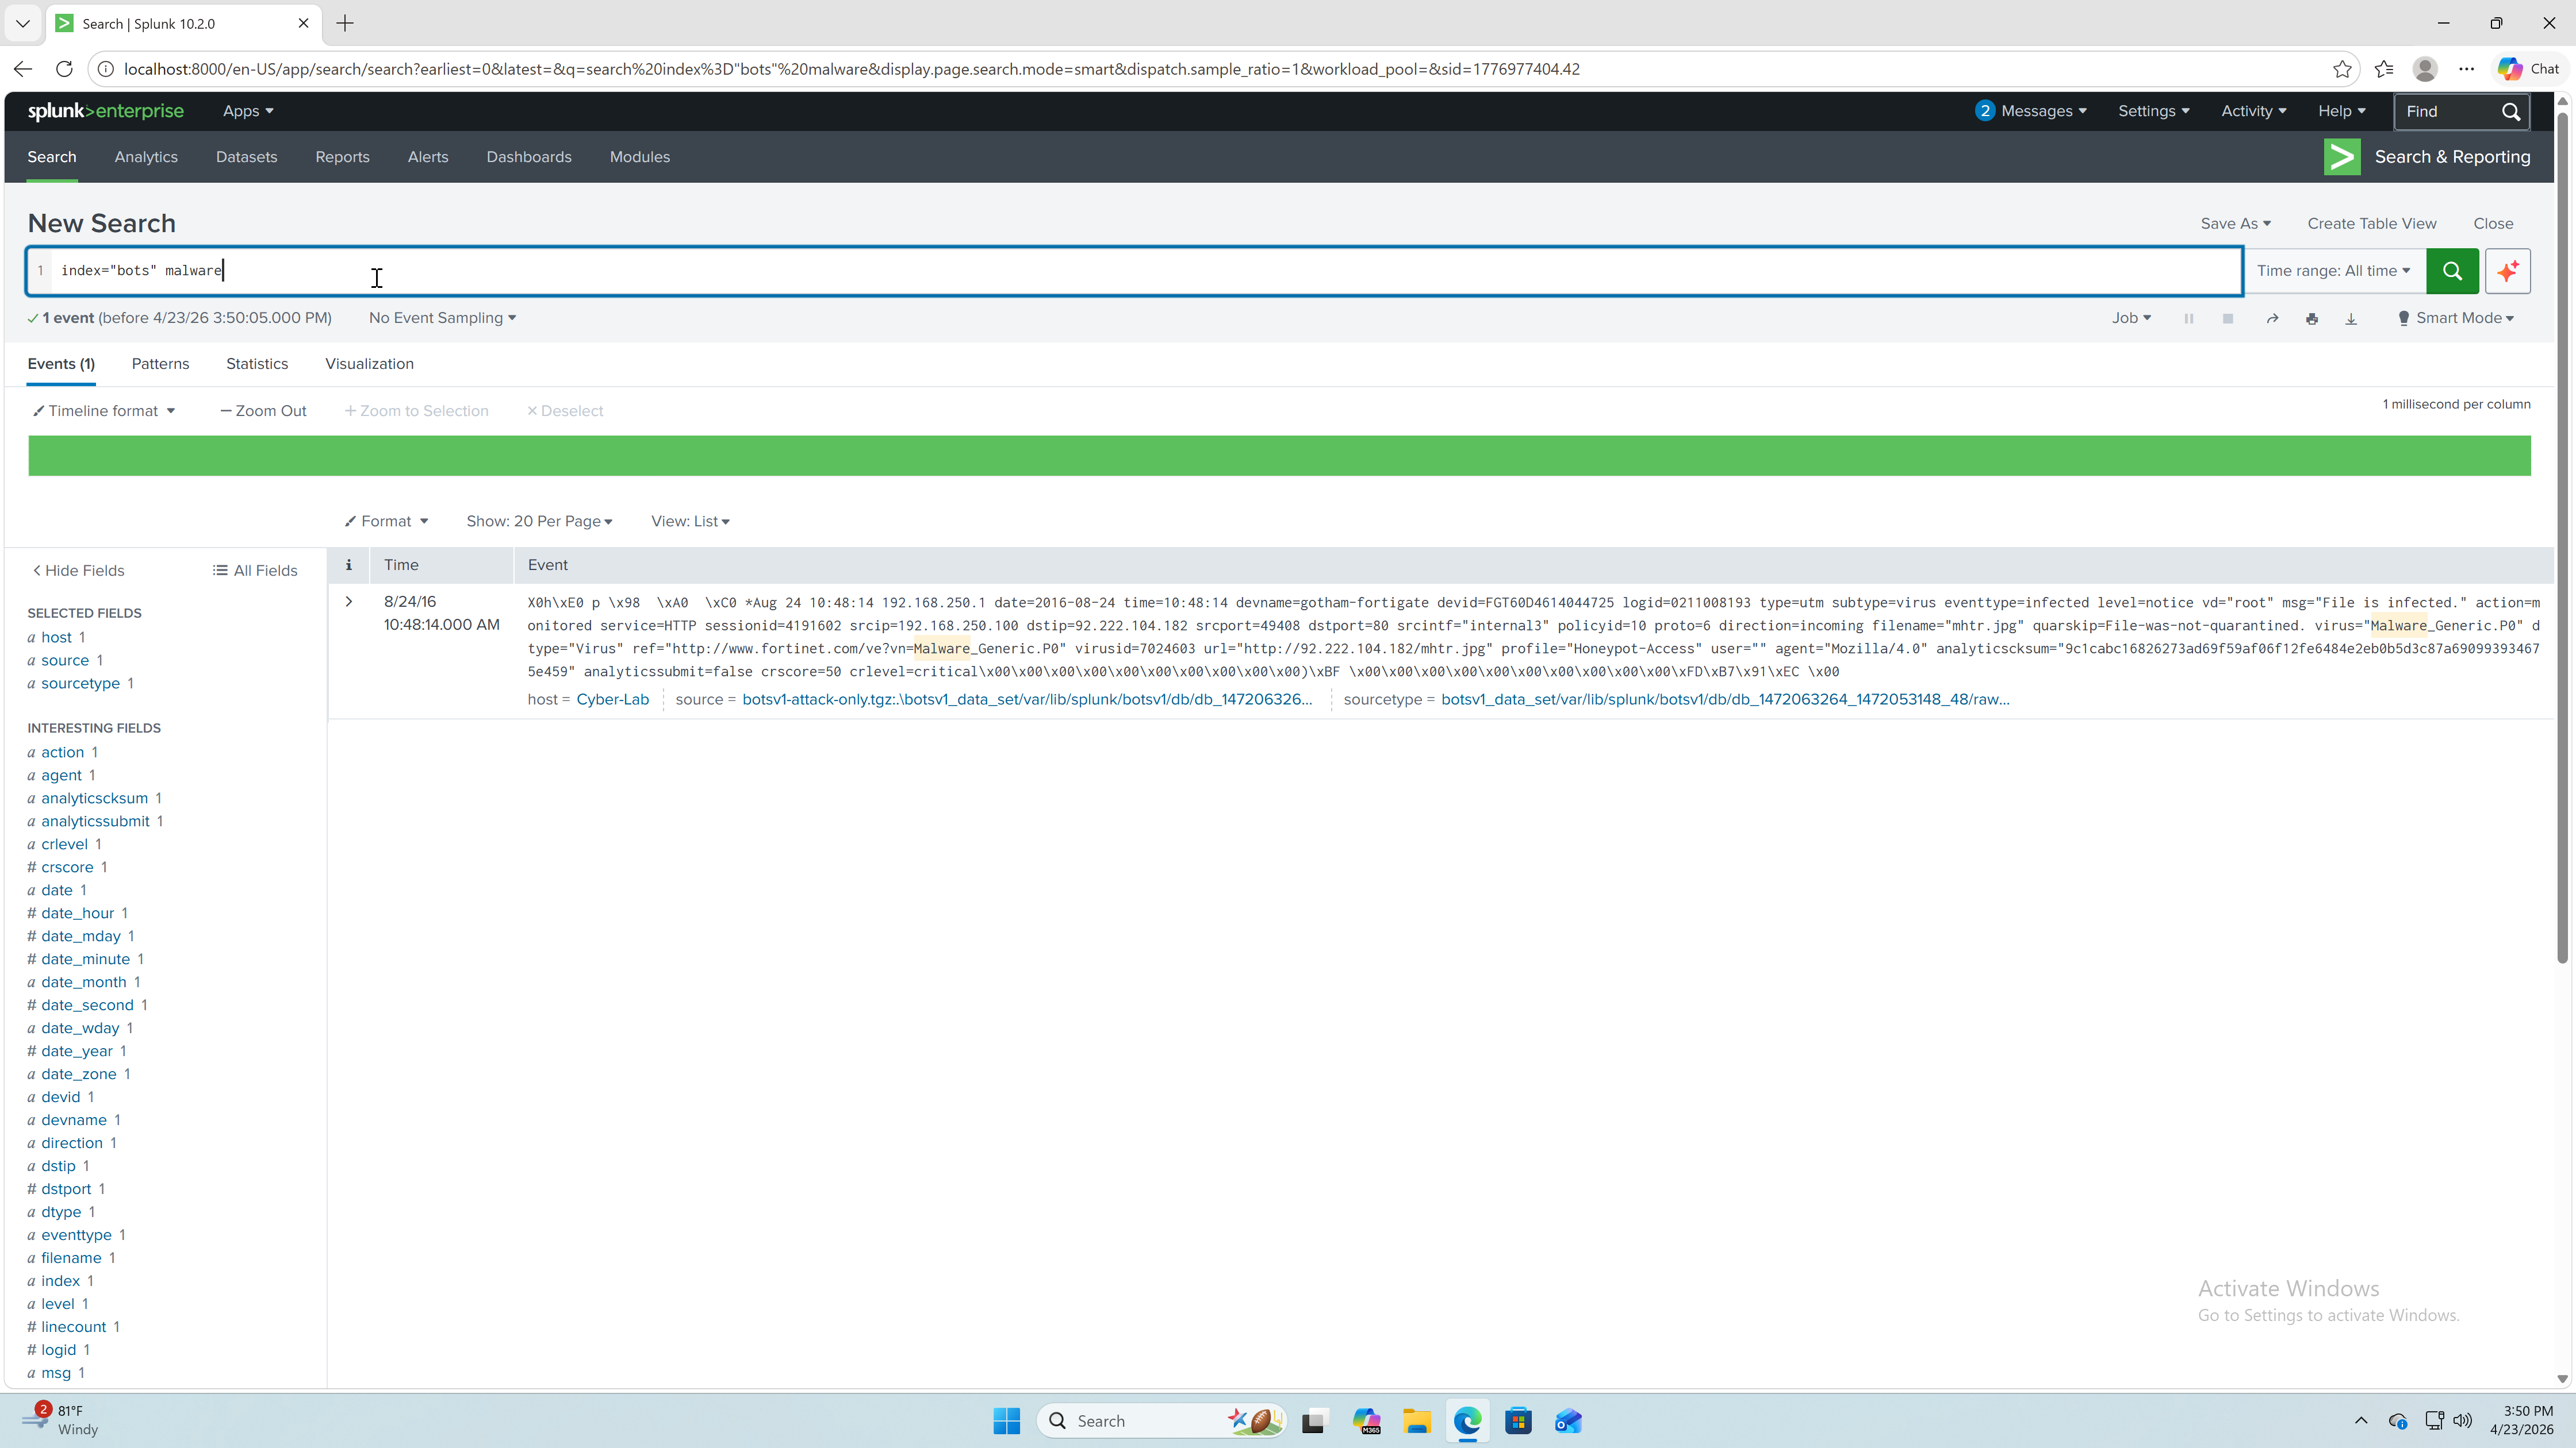Viewport: 2576px width, 1448px height.
Task: Open Show: 20 Per Page dropdown
Action: coord(539,522)
